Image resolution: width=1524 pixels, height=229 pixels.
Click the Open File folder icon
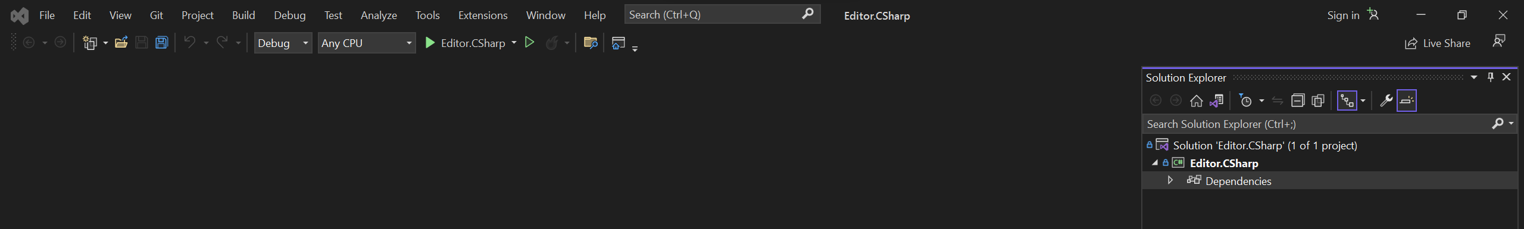(x=121, y=42)
